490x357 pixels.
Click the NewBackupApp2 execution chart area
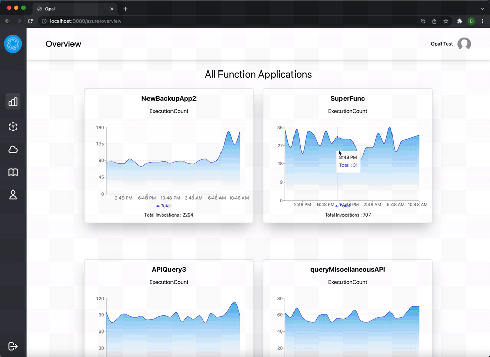tap(173, 160)
